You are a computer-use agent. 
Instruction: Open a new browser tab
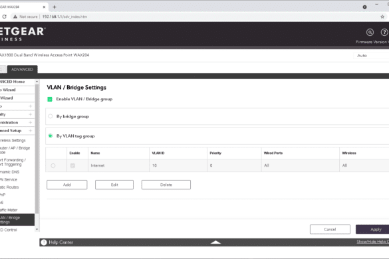[55, 7]
